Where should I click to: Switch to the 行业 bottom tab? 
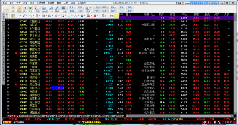coord(75,116)
